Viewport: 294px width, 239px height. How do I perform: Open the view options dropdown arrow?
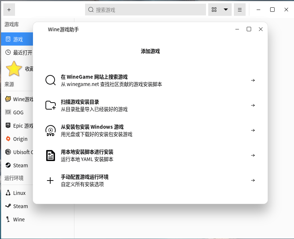(226, 10)
